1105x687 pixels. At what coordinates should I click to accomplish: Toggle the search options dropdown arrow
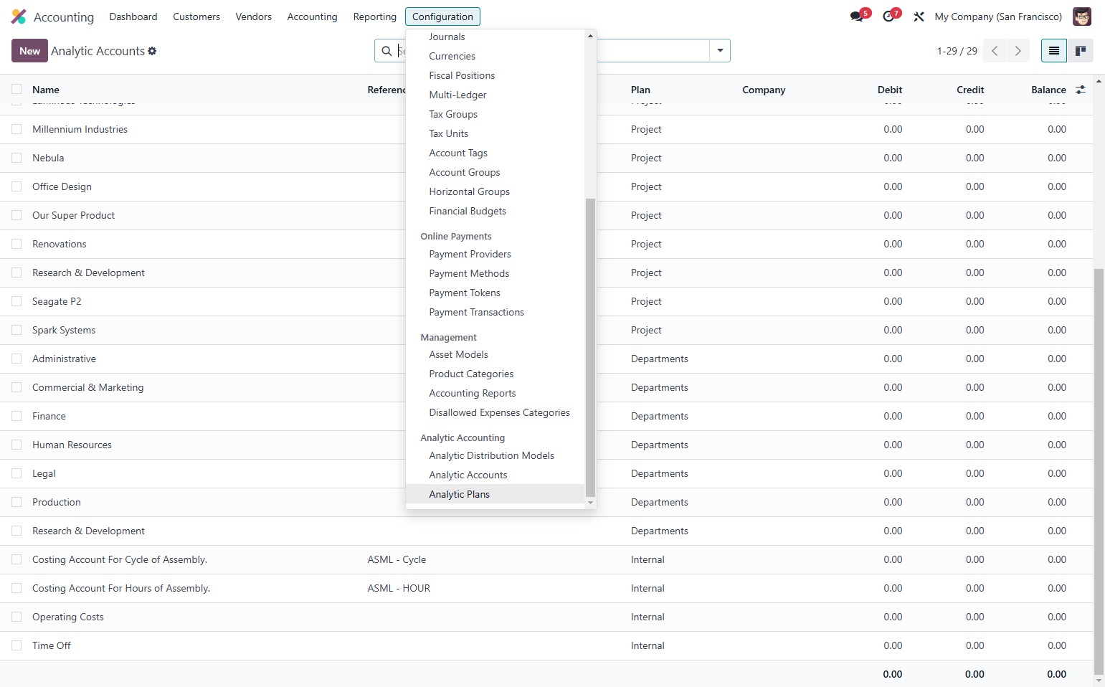tap(720, 51)
